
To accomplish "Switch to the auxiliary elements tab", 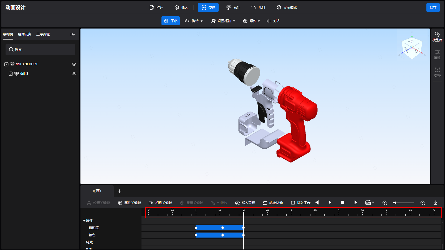I will pyautogui.click(x=25, y=34).
